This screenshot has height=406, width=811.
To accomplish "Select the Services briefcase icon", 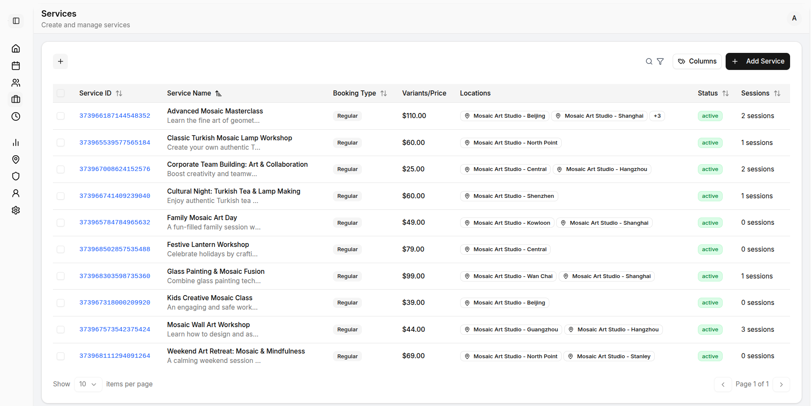I will 16,99.
